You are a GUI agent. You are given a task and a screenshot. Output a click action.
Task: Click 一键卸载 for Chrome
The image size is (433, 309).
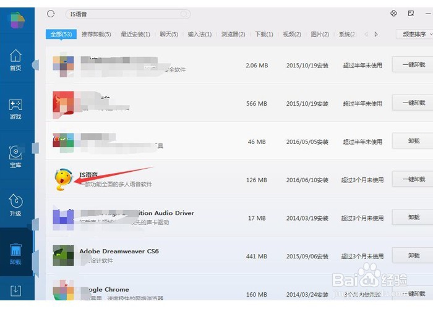click(413, 294)
